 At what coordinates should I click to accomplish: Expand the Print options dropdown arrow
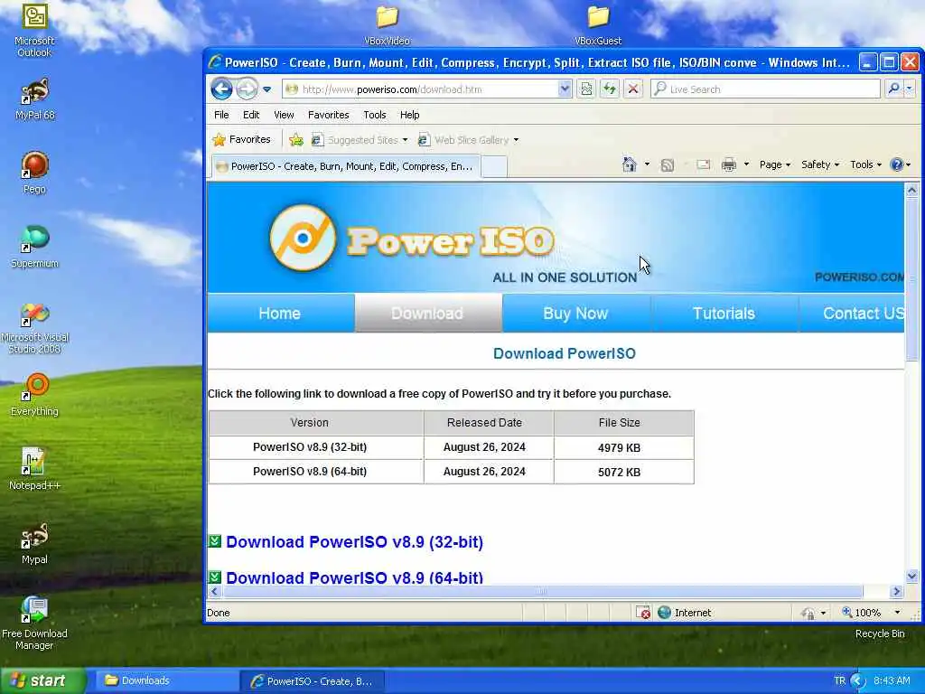pyautogui.click(x=746, y=164)
